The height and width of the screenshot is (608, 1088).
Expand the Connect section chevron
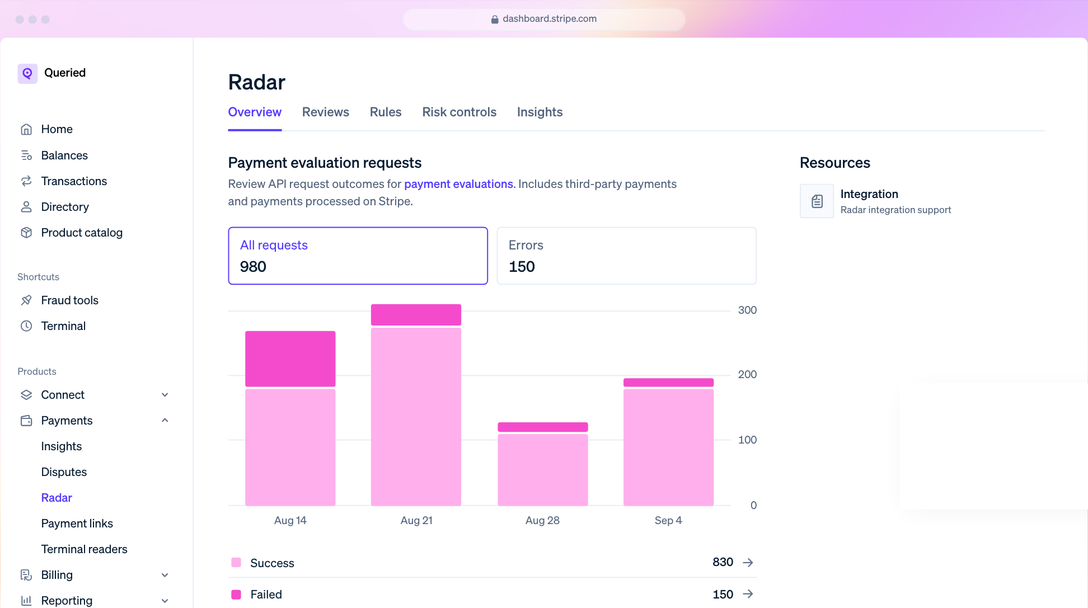click(165, 395)
